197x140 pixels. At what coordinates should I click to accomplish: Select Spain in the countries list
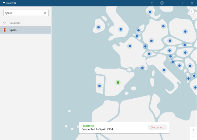(13, 30)
